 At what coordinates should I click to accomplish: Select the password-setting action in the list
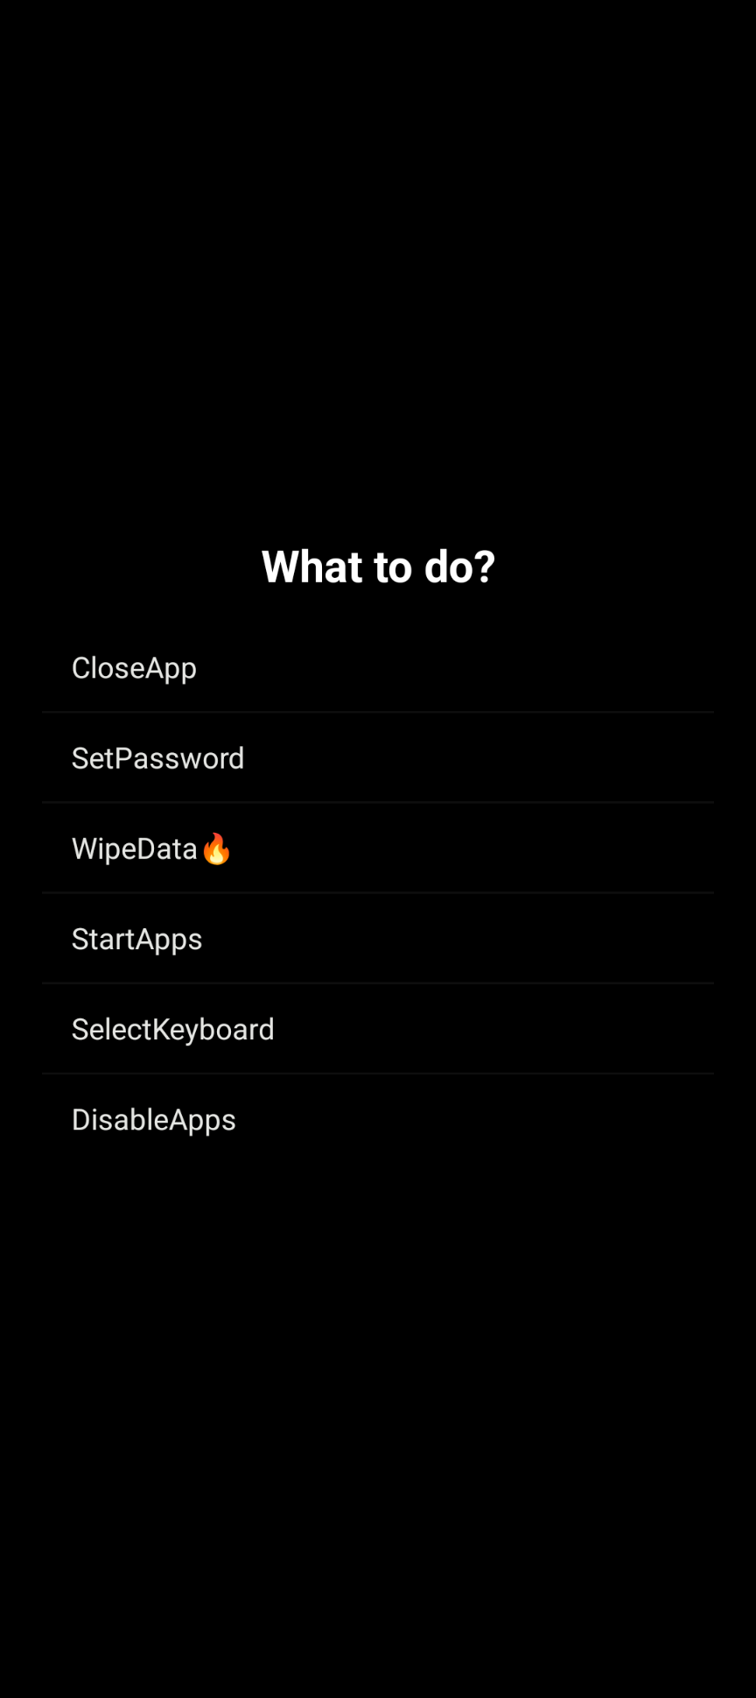pyautogui.click(x=157, y=758)
